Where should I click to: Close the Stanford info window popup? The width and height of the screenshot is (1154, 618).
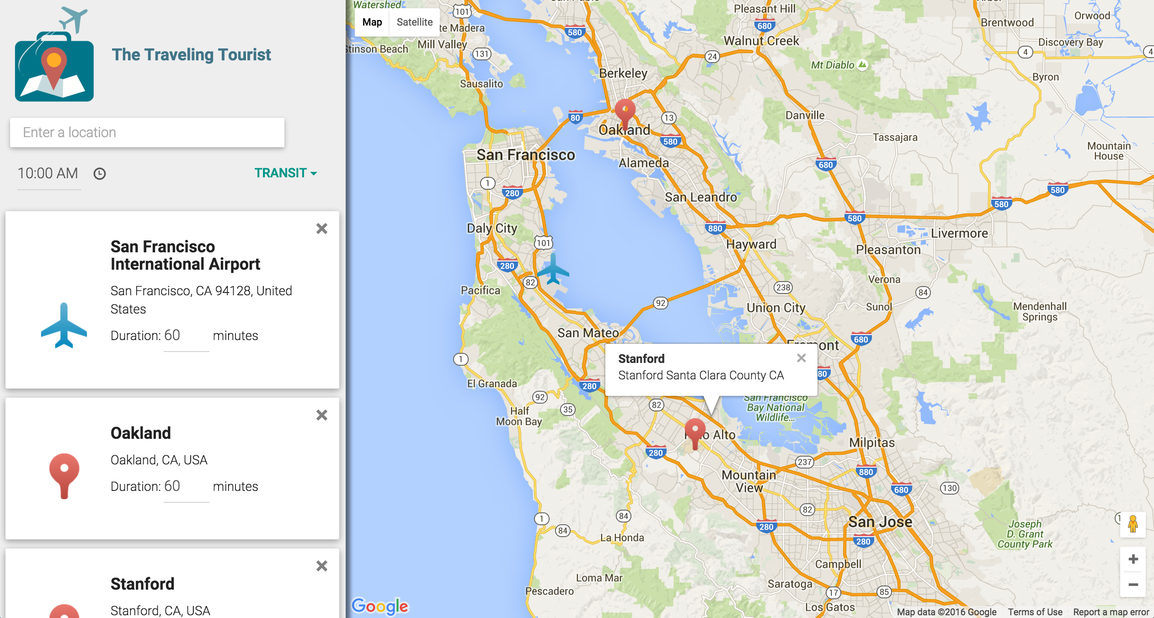pos(801,358)
